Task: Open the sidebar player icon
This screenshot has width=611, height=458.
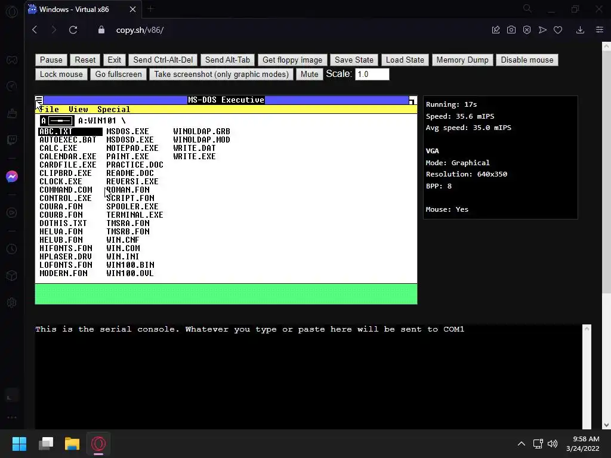Action: (12, 213)
